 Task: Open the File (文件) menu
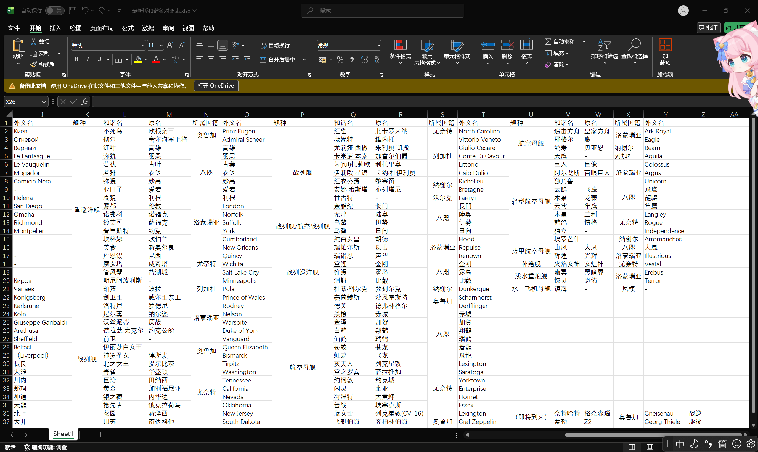pos(13,28)
